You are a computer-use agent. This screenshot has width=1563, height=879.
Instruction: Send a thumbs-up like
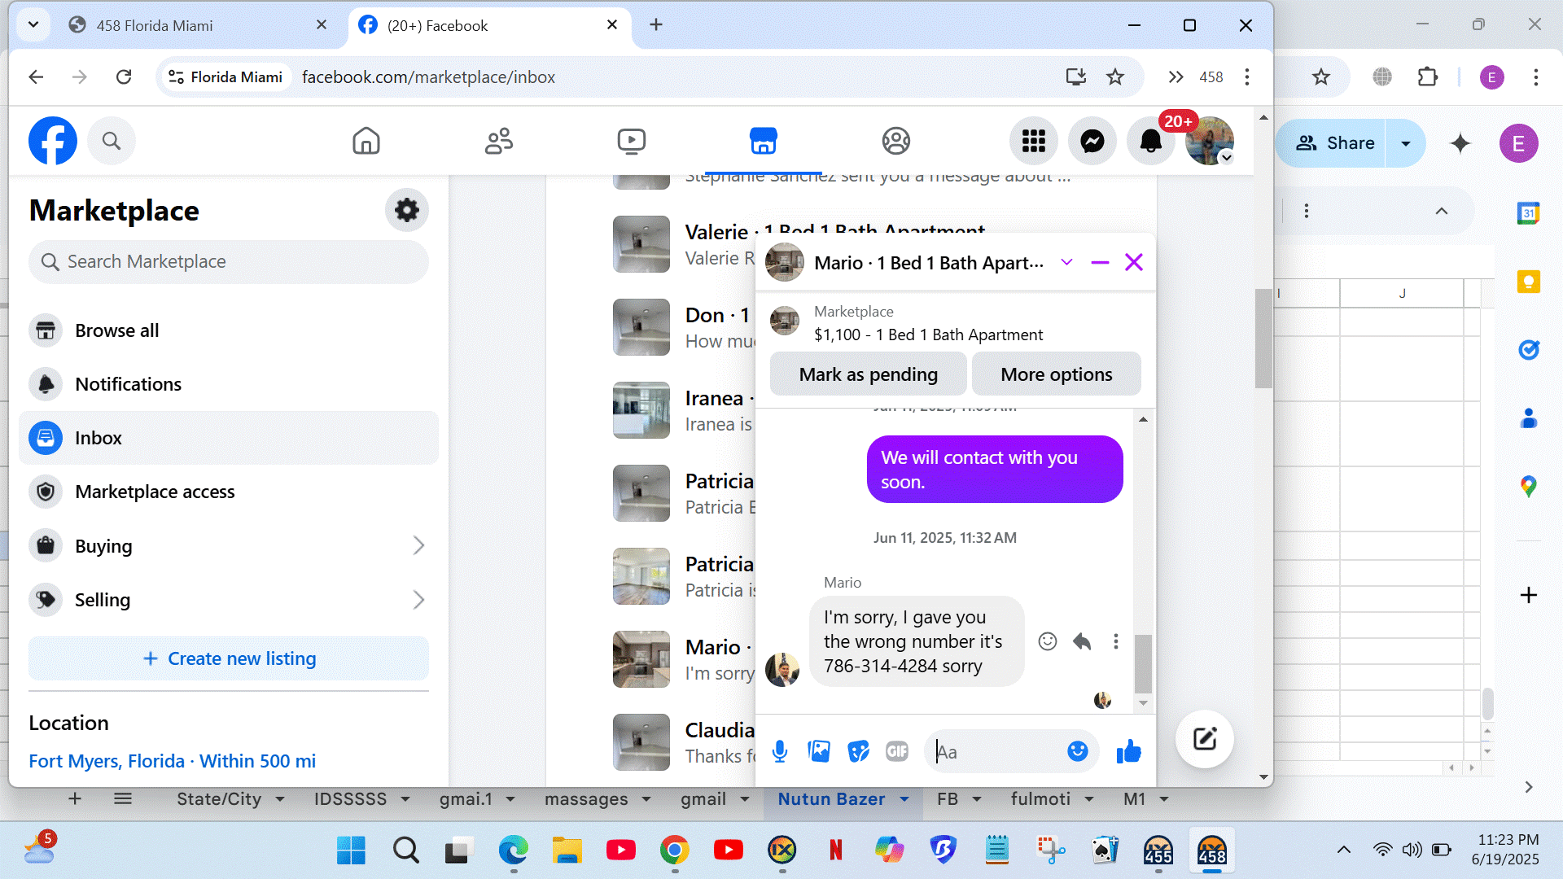pos(1128,751)
